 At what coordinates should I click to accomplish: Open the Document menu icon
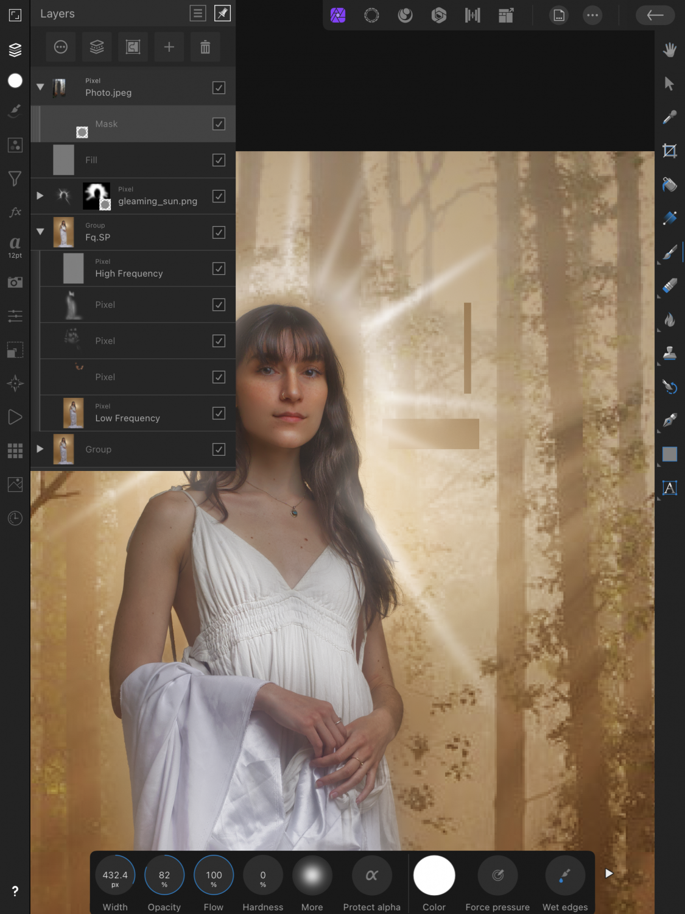(559, 15)
